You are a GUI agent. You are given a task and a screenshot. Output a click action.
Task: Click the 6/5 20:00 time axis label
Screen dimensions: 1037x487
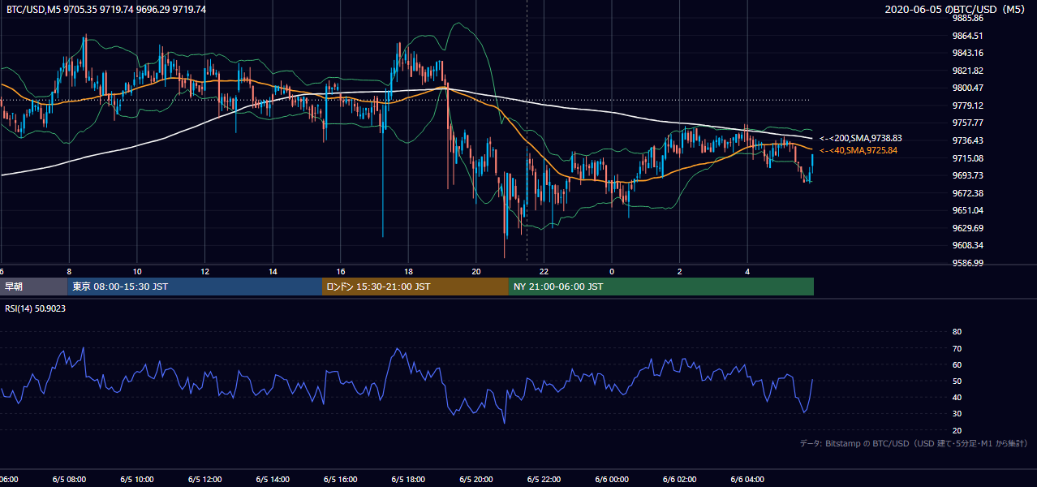tap(476, 480)
